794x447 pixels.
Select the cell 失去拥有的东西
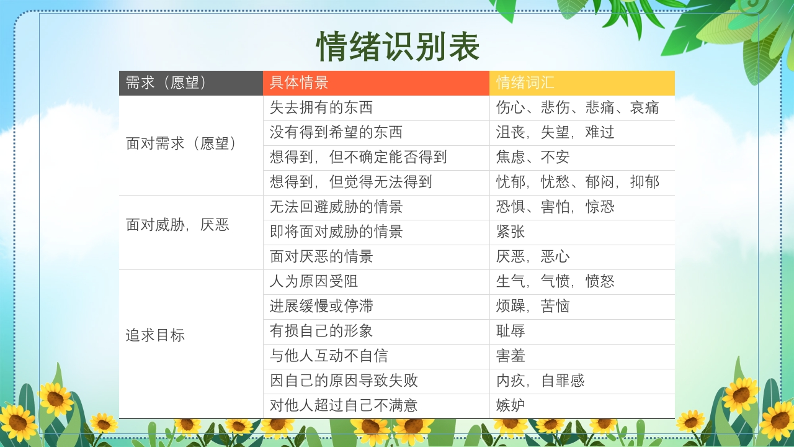[376, 108]
